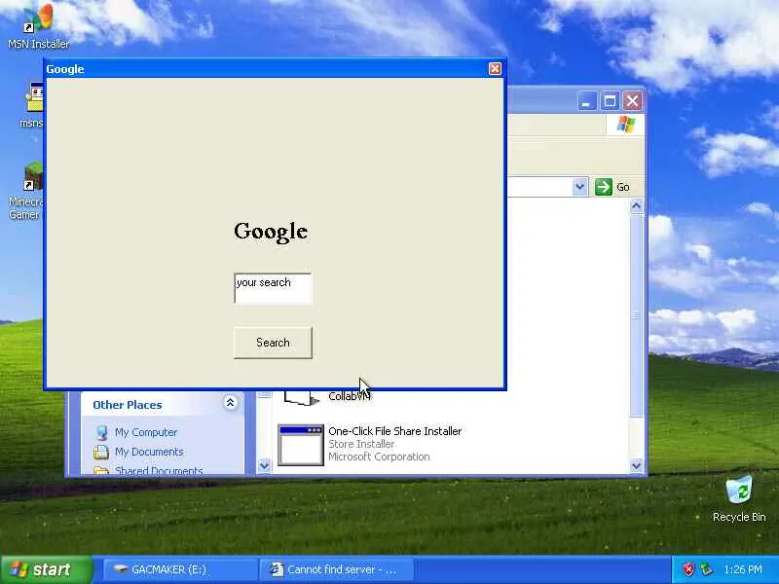The width and height of the screenshot is (779, 584).
Task: Click the sidebar scroll down arrow
Action: pos(264,466)
